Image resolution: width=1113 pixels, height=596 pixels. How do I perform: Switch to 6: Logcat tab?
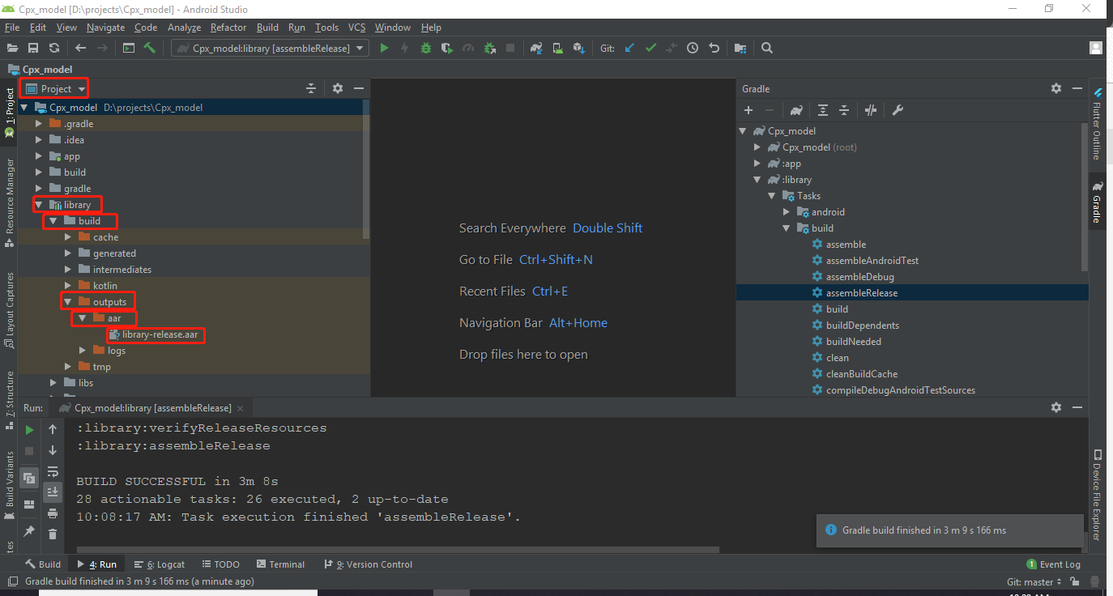pyautogui.click(x=160, y=564)
